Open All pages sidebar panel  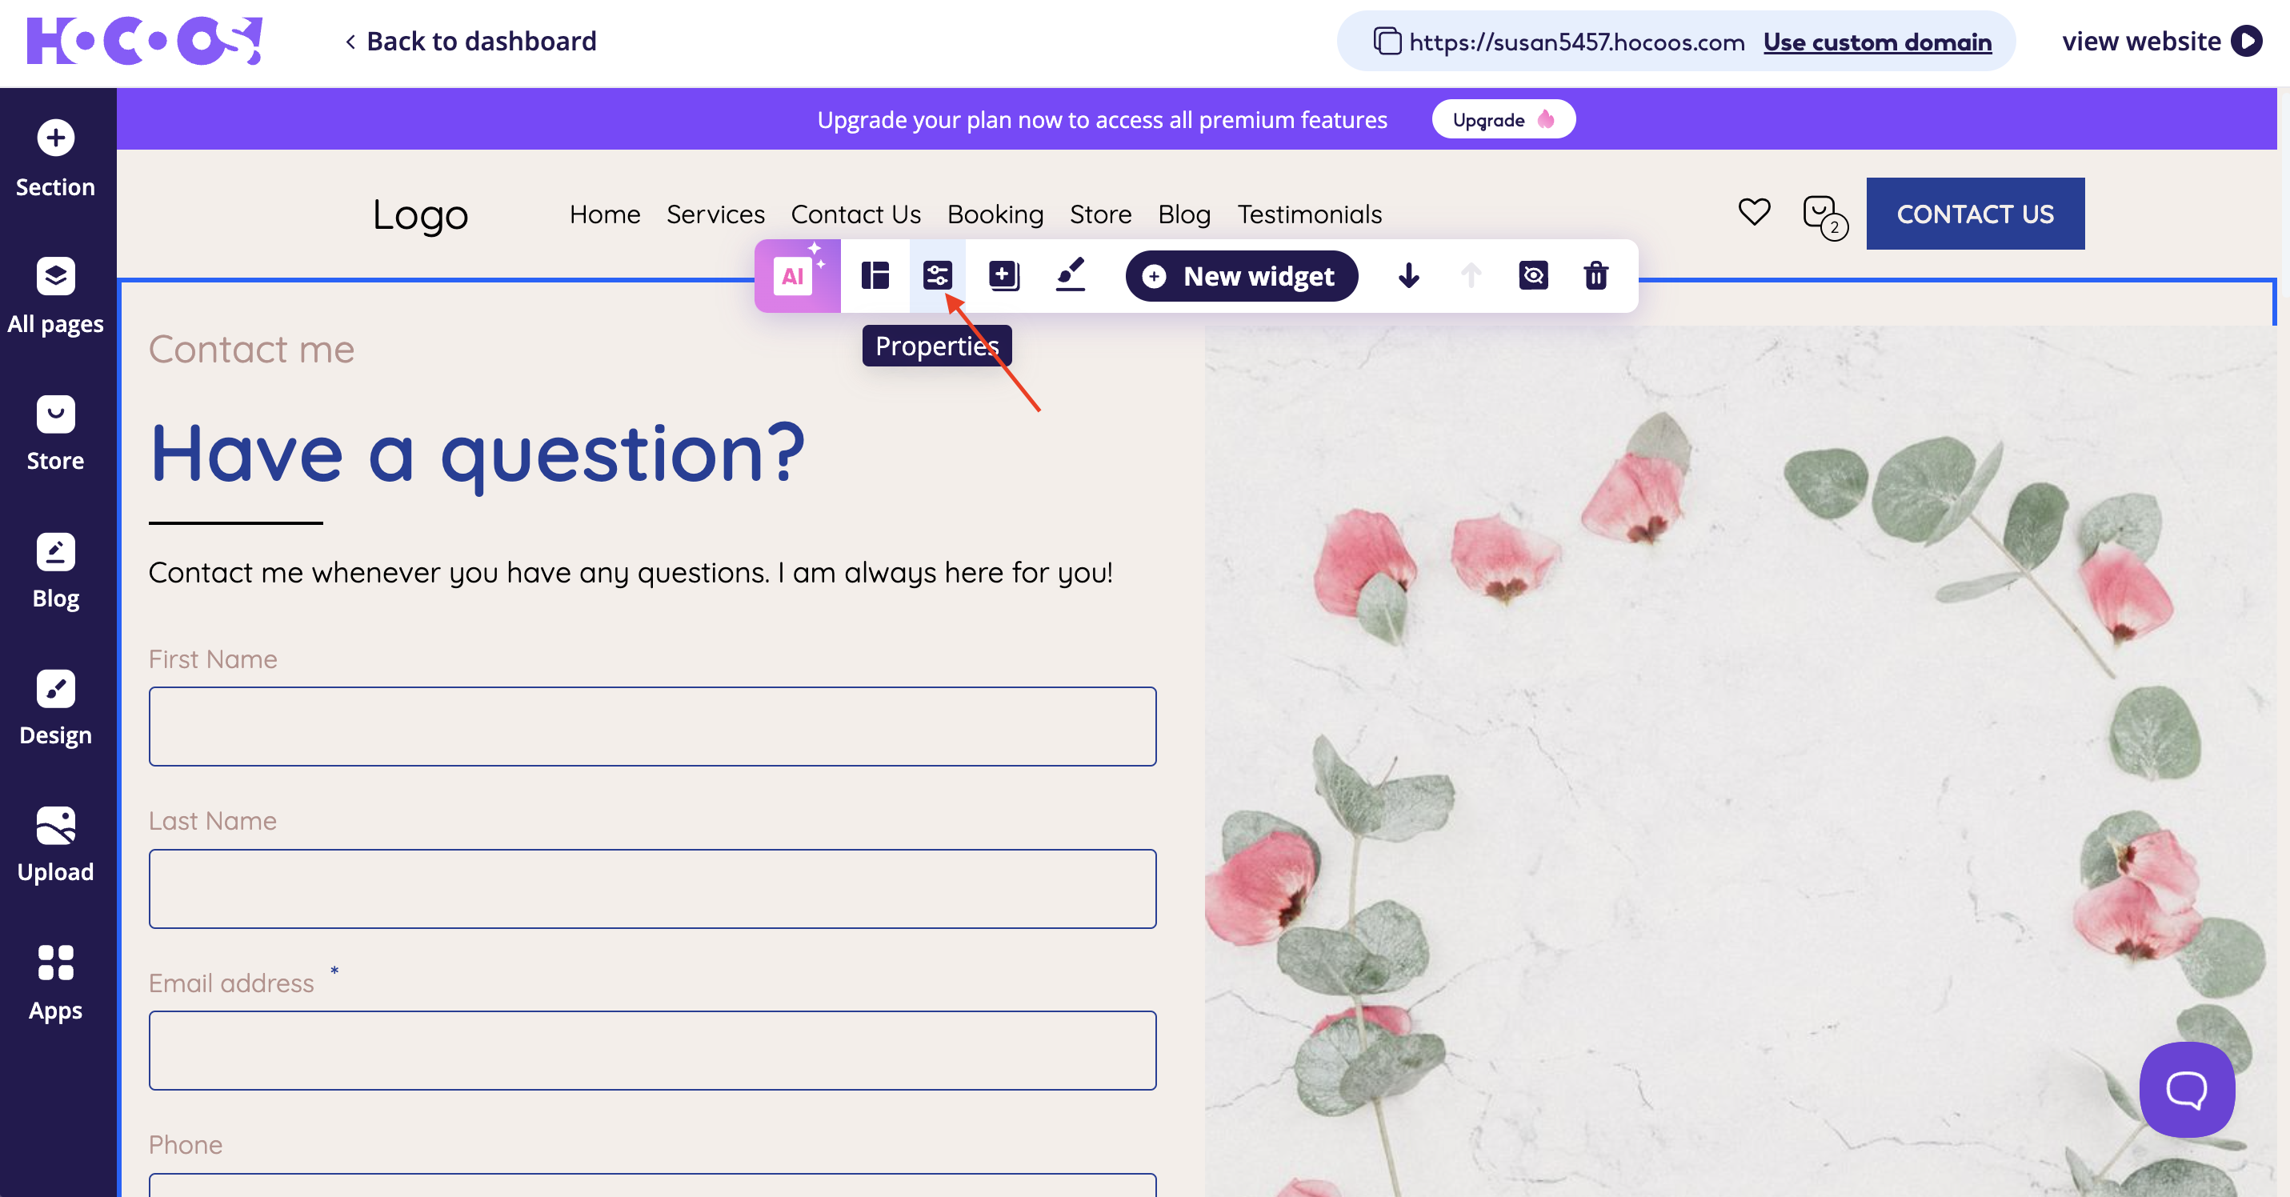(55, 296)
